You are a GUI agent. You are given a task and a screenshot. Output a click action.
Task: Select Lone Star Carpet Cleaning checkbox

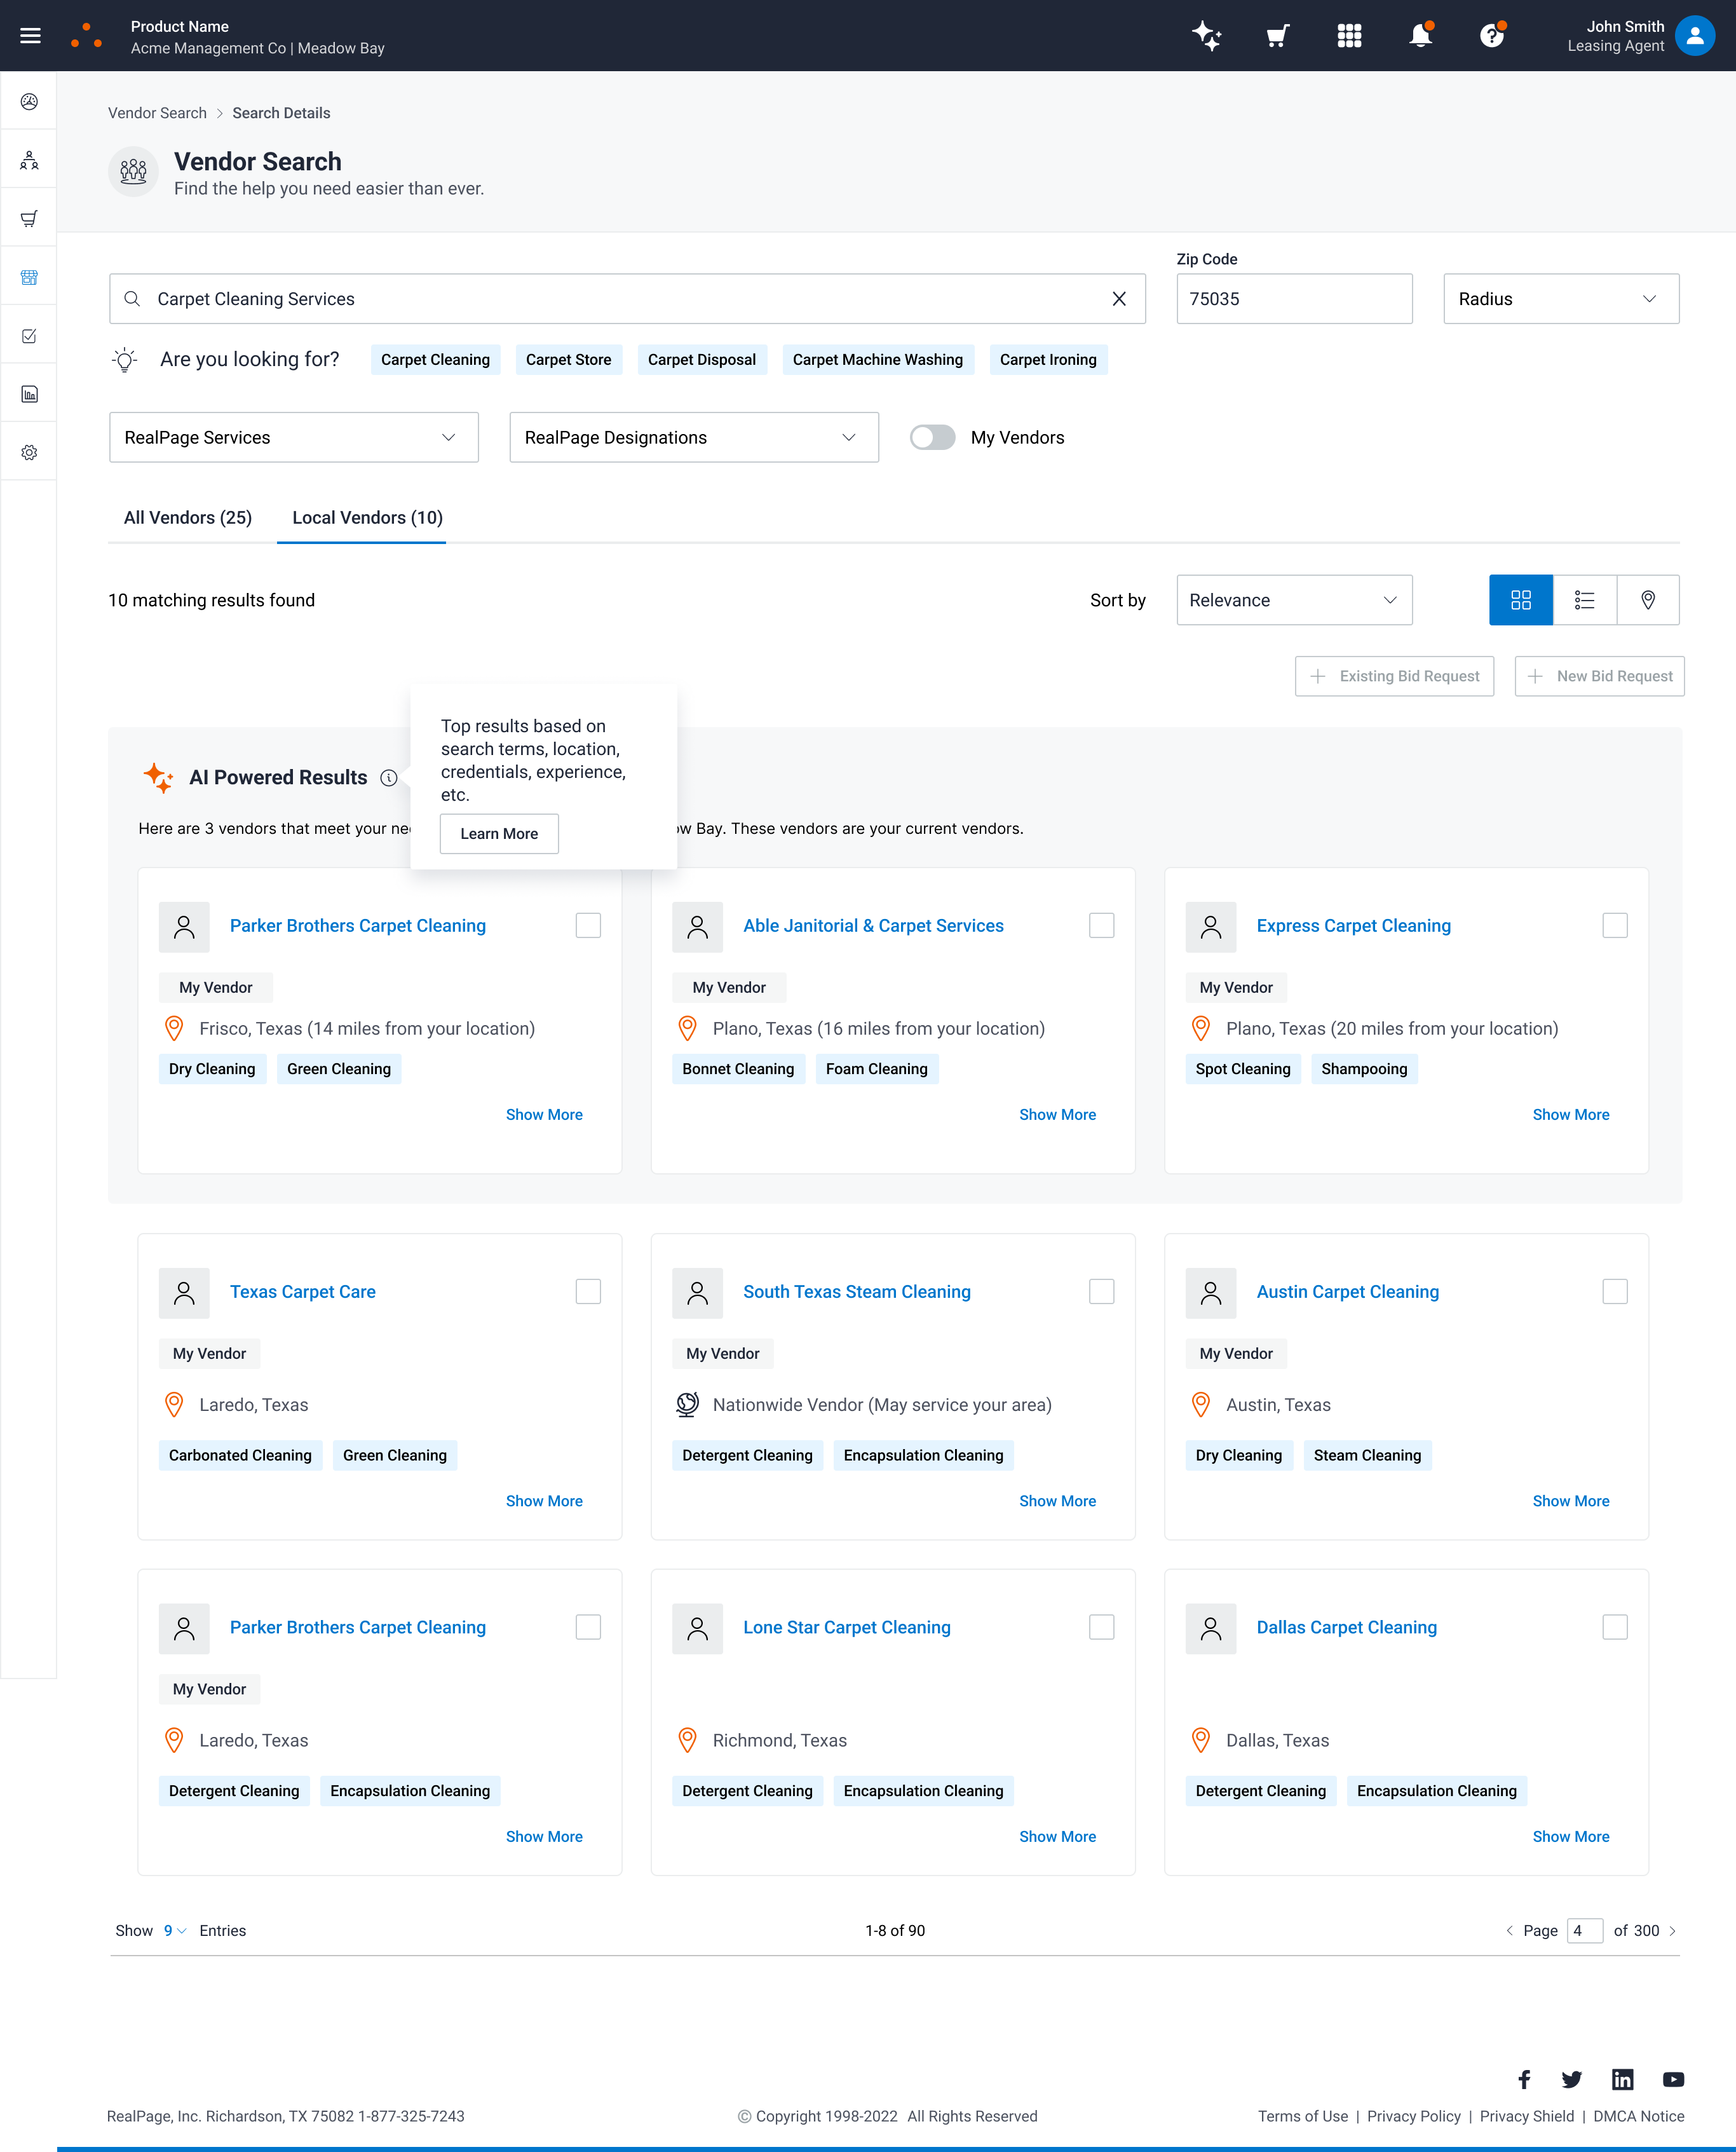point(1101,1628)
